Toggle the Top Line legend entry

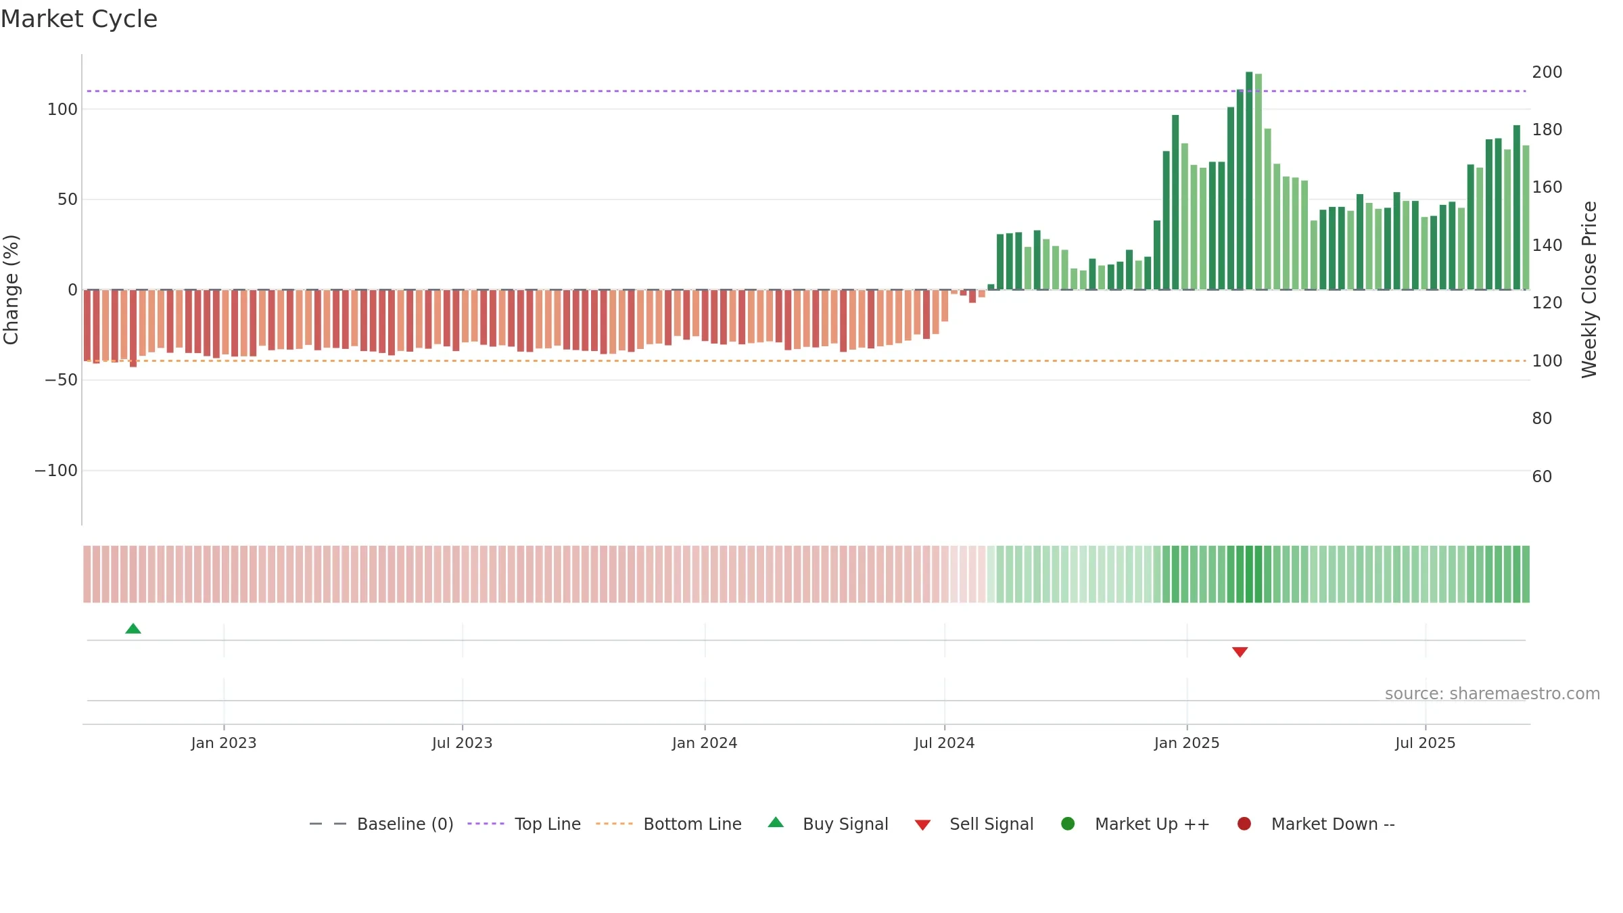[524, 824]
